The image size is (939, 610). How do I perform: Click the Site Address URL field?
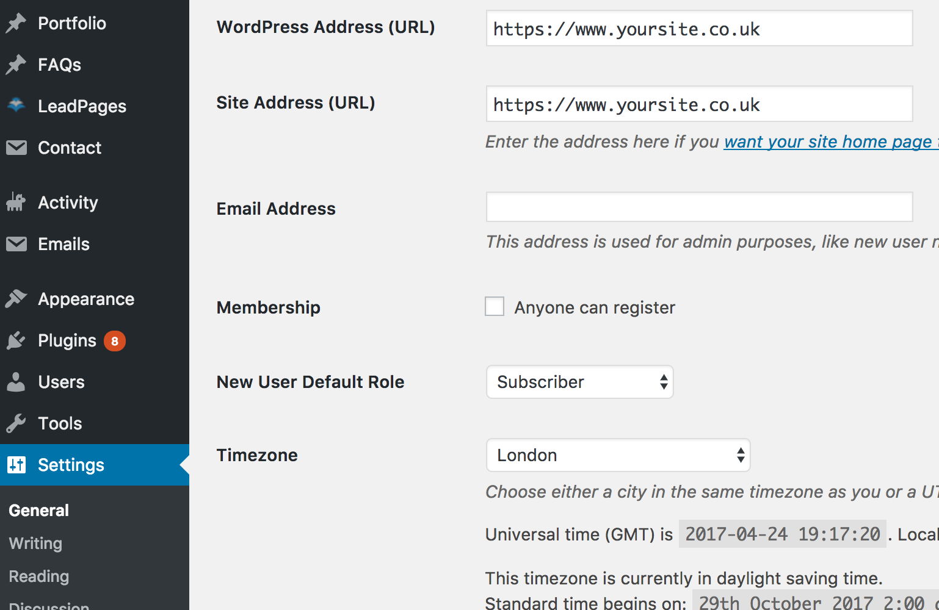[x=699, y=104]
